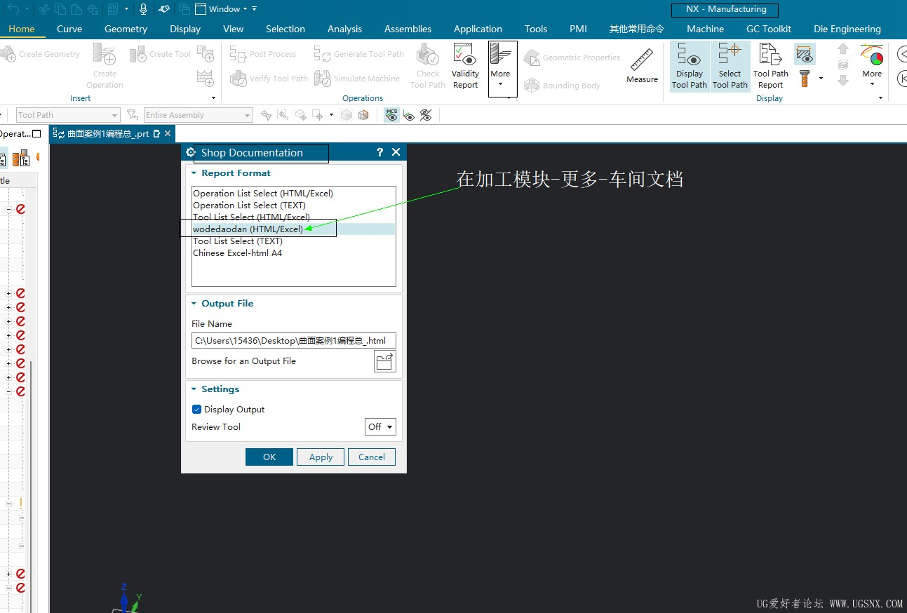Click the Apply button

pos(321,457)
